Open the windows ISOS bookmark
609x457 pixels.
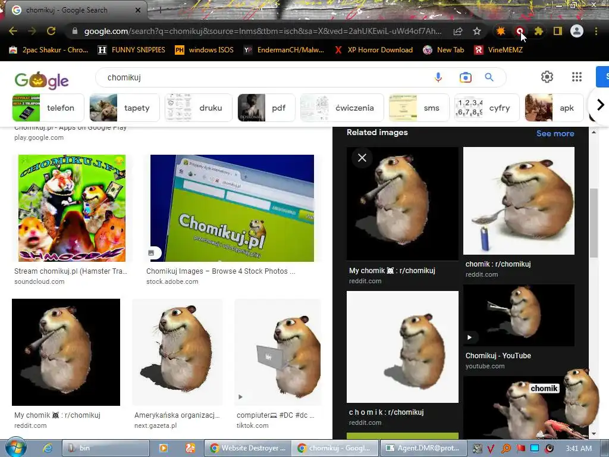[x=205, y=50]
